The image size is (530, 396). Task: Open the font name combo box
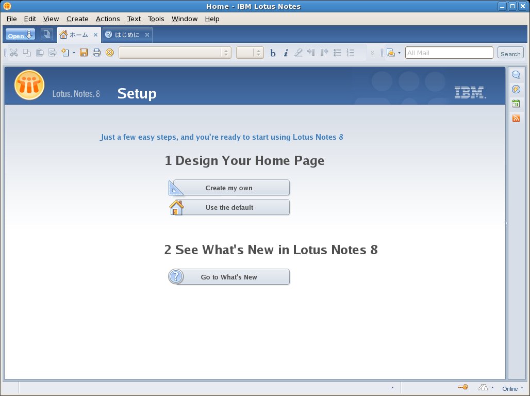tap(175, 53)
